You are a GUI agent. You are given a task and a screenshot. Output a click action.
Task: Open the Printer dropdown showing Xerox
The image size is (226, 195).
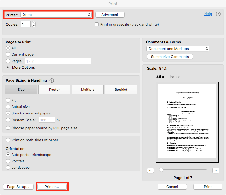[x=56, y=15]
